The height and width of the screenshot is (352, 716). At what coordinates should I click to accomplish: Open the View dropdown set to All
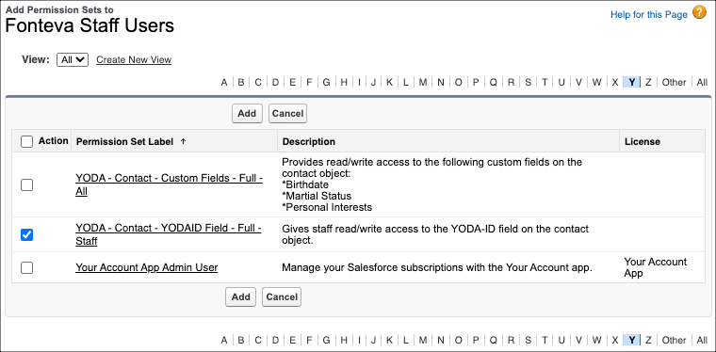pyautogui.click(x=73, y=59)
